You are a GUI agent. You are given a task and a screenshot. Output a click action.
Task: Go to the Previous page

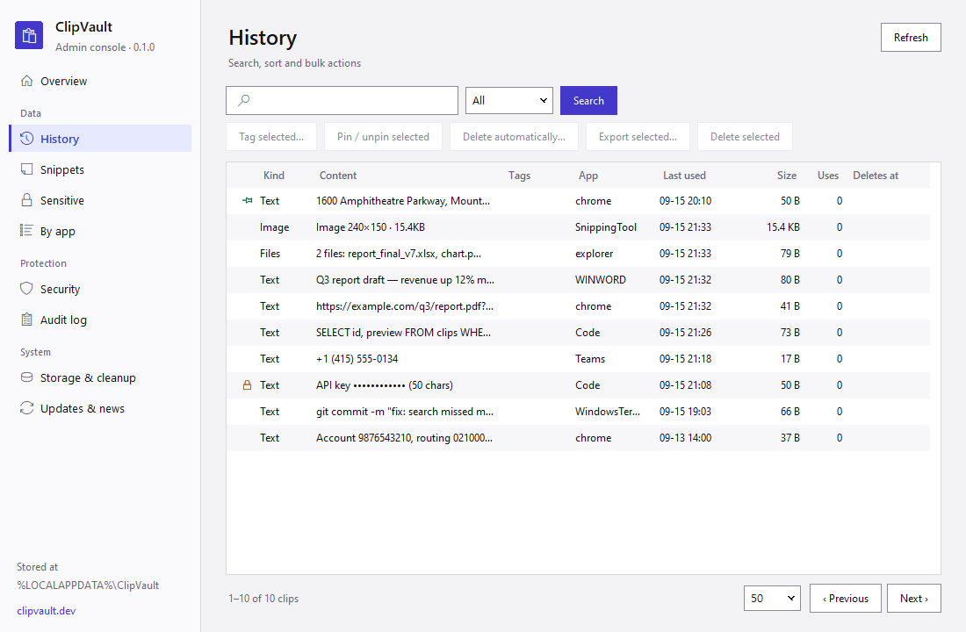coord(845,598)
